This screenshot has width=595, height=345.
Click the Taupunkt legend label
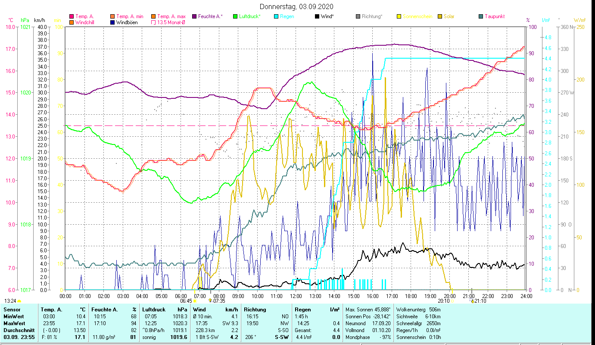click(495, 16)
